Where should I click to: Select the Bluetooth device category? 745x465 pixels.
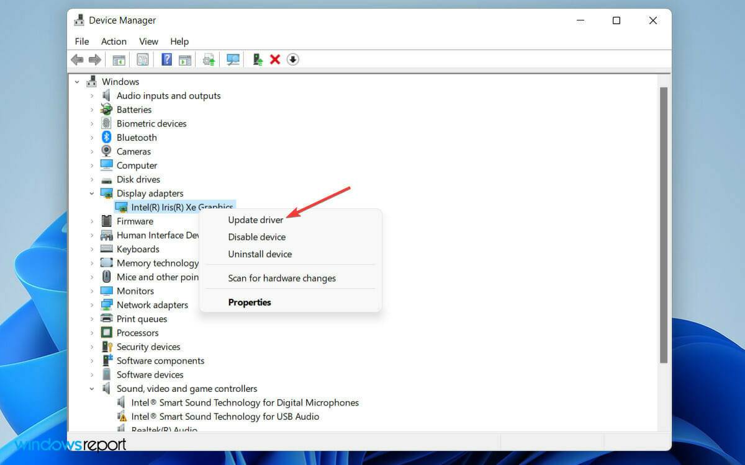(136, 138)
